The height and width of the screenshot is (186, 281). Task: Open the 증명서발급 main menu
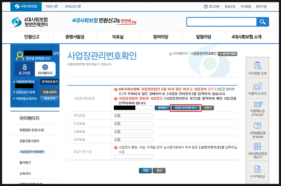(75, 37)
